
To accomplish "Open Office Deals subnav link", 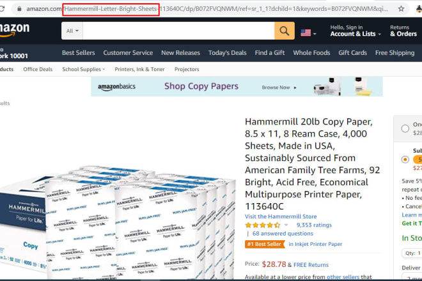I will 38,70.
